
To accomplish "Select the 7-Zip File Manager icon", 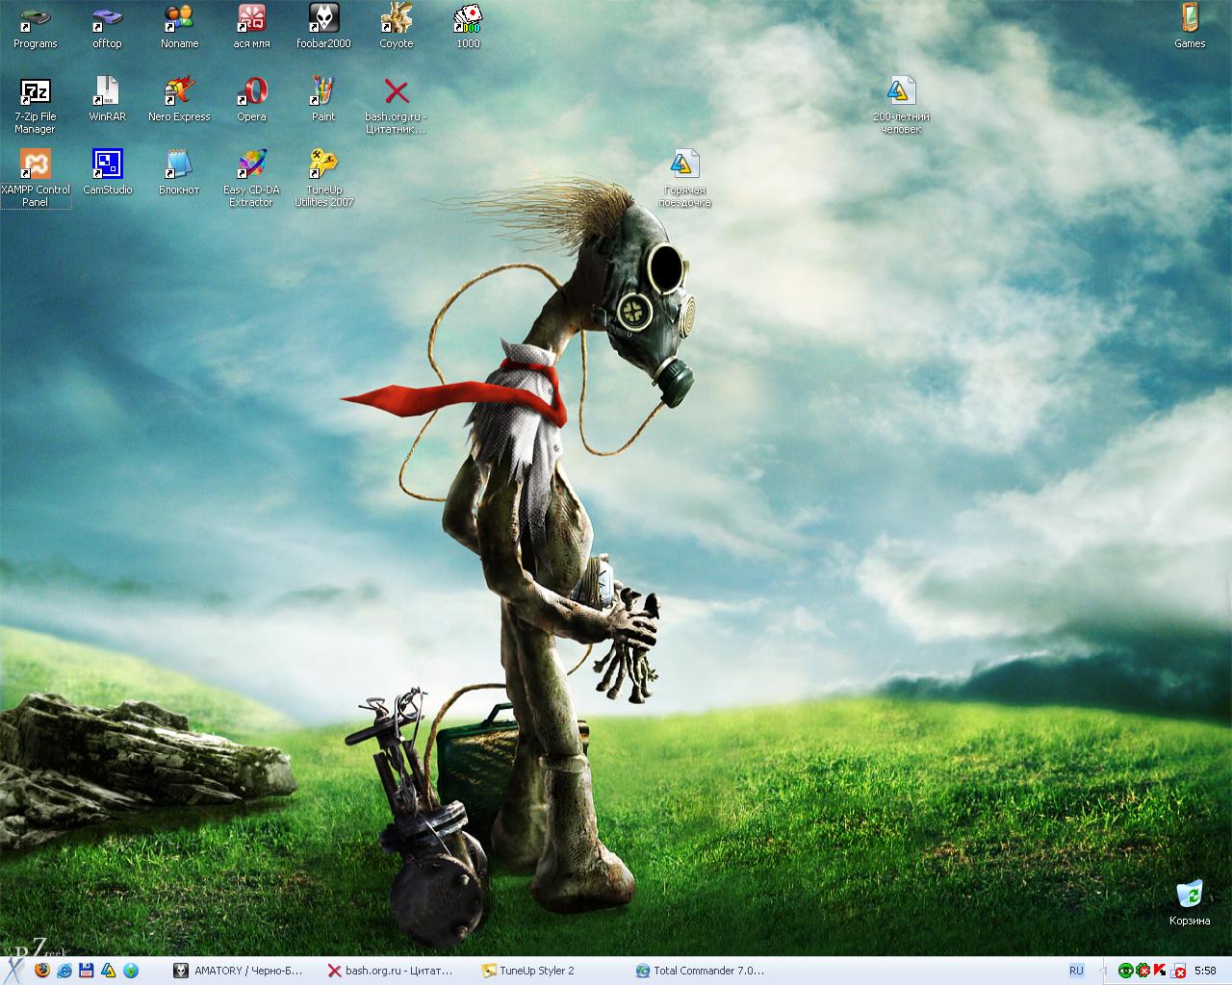I will pyautogui.click(x=36, y=106).
